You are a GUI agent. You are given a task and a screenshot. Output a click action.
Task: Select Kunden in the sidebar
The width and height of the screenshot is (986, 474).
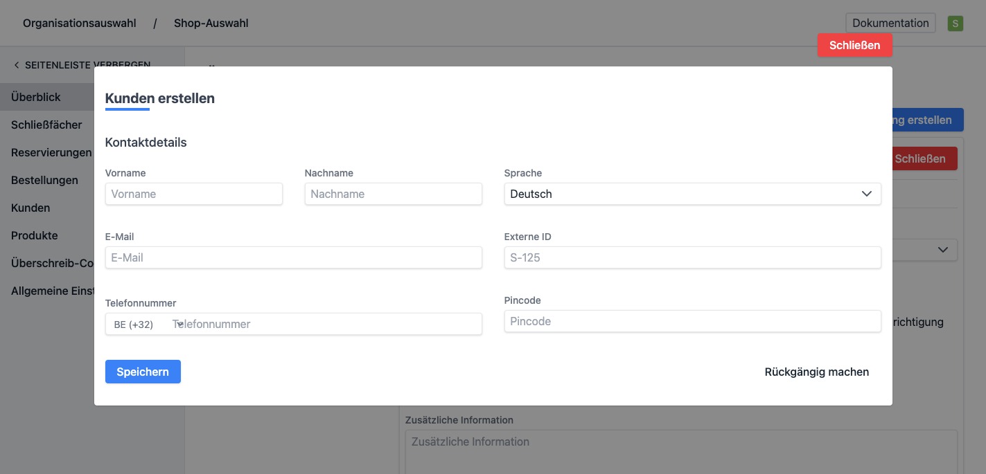[x=30, y=208]
